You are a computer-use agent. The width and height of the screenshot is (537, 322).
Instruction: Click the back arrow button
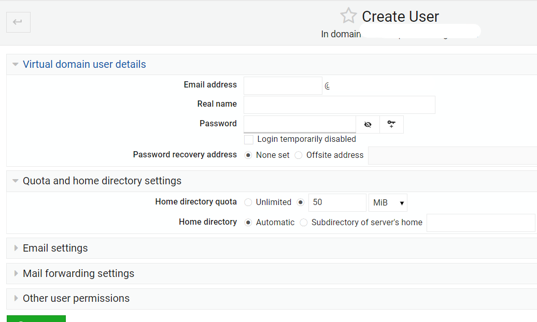pyautogui.click(x=18, y=22)
